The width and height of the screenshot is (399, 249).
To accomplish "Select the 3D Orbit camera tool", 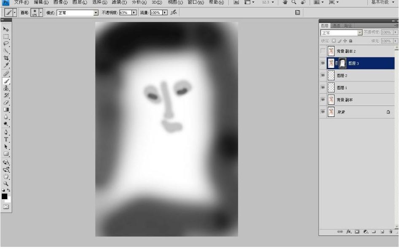I will tap(6, 170).
